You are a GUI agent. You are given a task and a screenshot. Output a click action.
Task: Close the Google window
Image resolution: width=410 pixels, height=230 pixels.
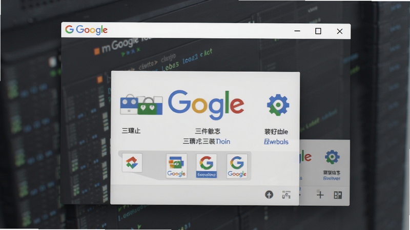click(x=340, y=31)
